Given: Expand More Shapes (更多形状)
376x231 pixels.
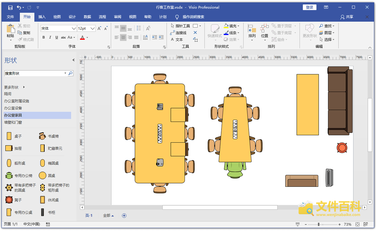Looking at the screenshot, I should [x=14, y=87].
